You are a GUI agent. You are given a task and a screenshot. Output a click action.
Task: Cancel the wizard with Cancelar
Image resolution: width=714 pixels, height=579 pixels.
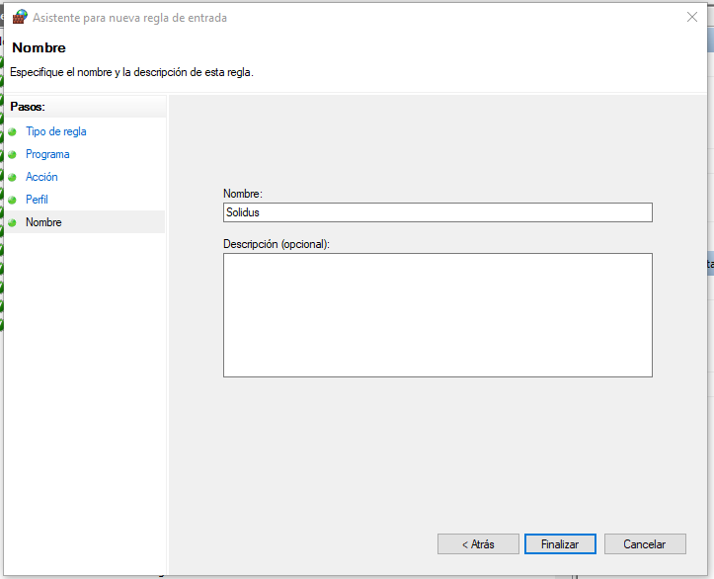tap(644, 544)
